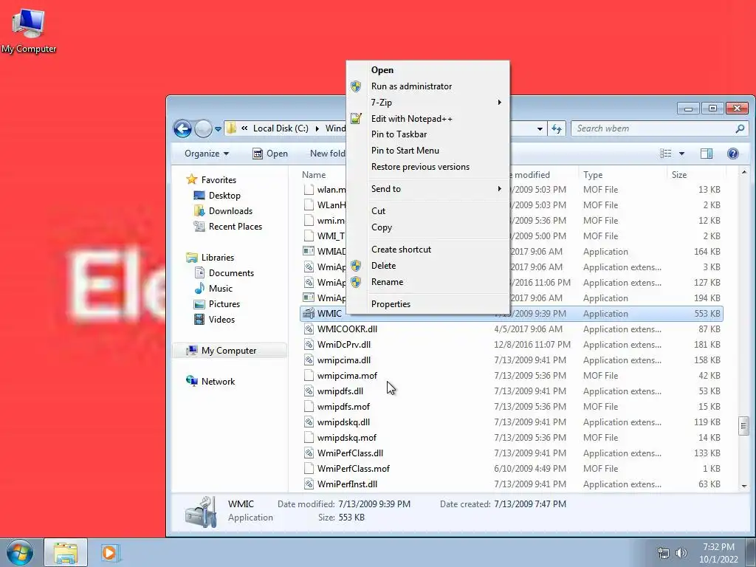Image resolution: width=756 pixels, height=567 pixels.
Task: Sort by Size column header
Action: pos(695,174)
